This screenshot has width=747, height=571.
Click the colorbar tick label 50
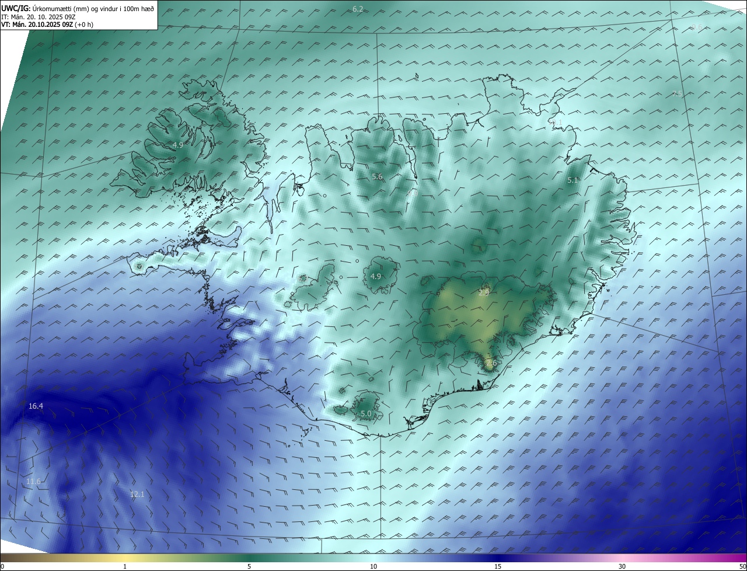pyautogui.click(x=742, y=566)
